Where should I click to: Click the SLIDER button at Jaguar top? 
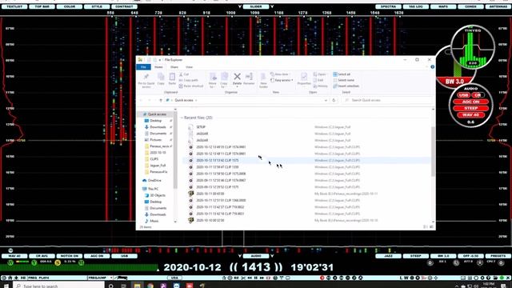pyautogui.click(x=256, y=6)
